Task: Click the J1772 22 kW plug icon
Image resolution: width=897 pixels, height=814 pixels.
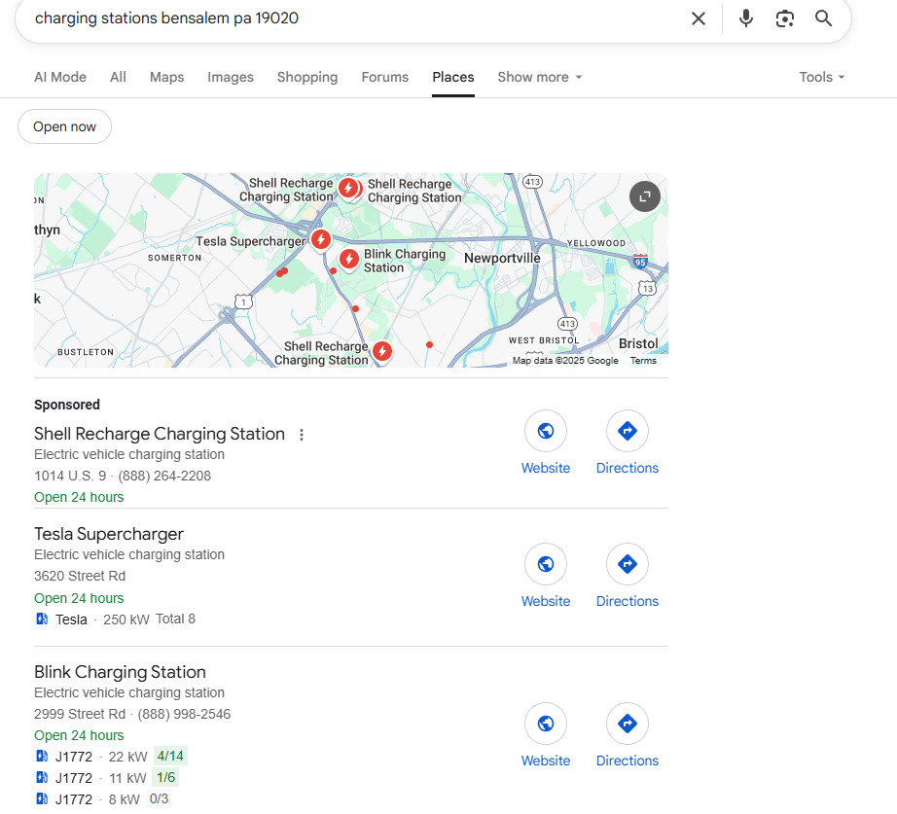Action: [x=42, y=757]
